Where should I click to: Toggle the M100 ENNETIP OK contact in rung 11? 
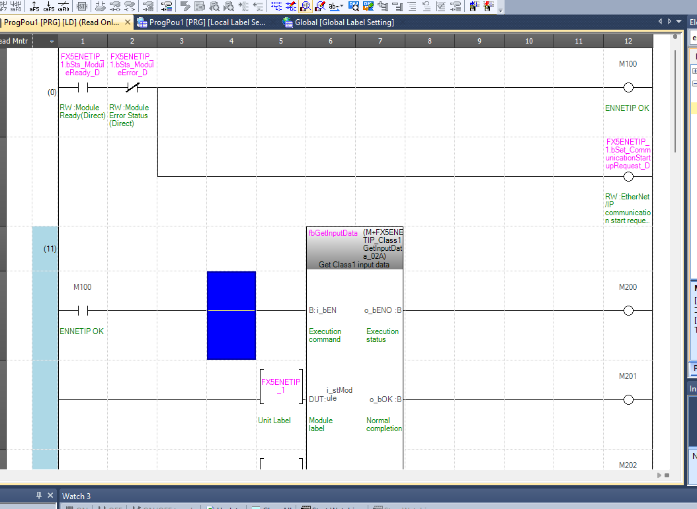[x=83, y=311]
